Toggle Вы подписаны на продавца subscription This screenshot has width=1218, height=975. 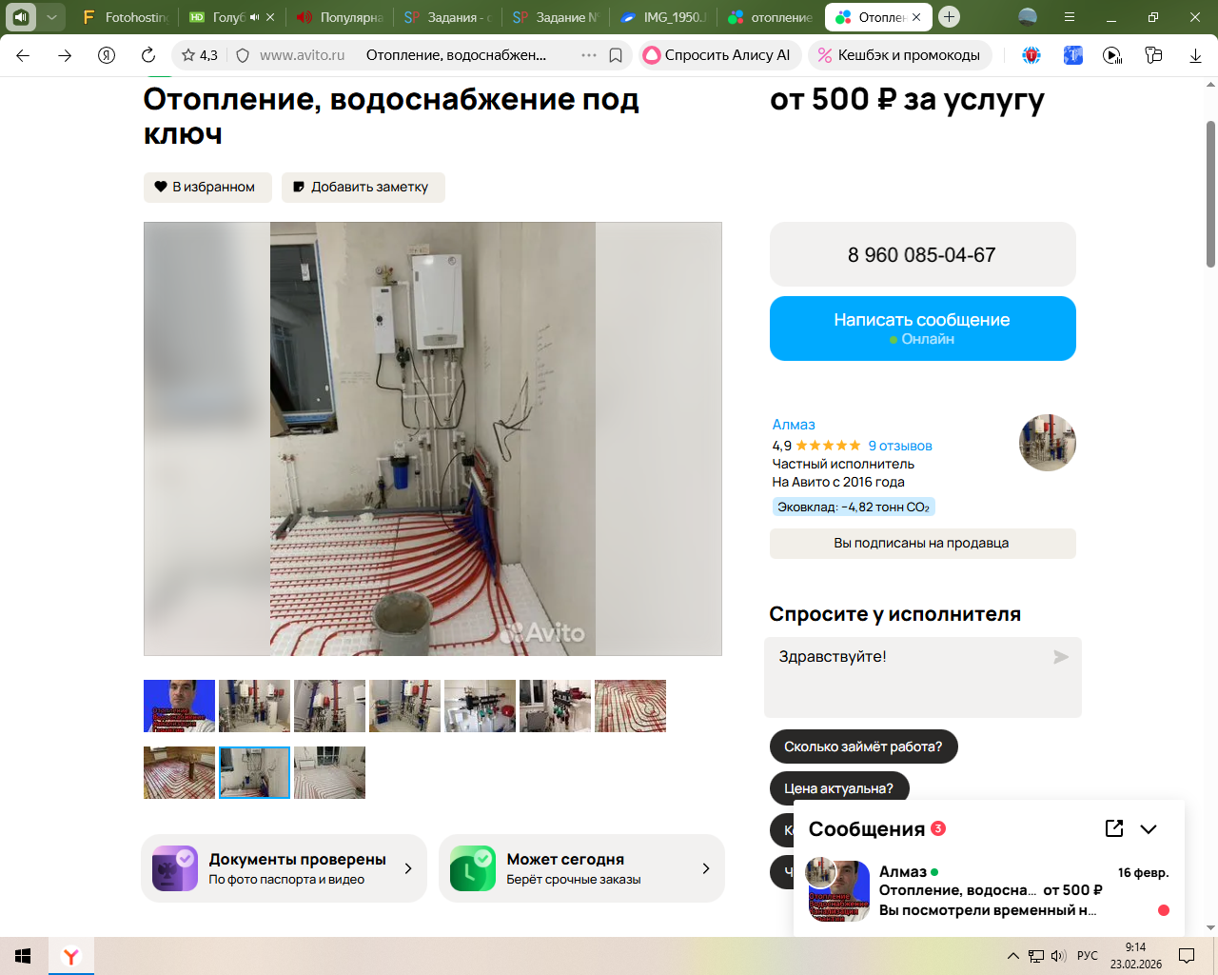point(922,543)
